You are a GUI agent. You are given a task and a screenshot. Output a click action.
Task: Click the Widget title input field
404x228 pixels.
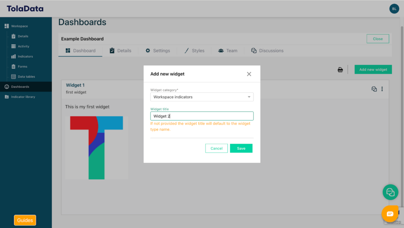pyautogui.click(x=202, y=116)
